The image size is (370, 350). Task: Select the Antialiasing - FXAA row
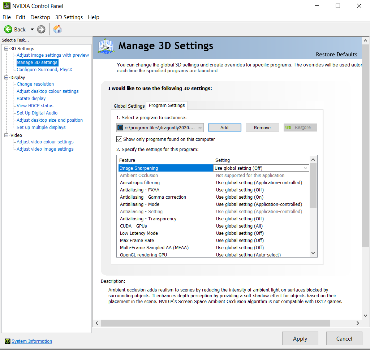(214, 190)
